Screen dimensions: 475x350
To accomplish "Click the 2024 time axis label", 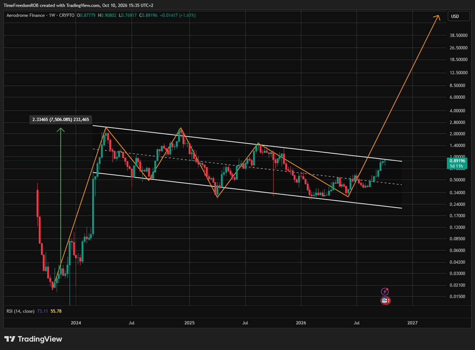I will (76, 323).
